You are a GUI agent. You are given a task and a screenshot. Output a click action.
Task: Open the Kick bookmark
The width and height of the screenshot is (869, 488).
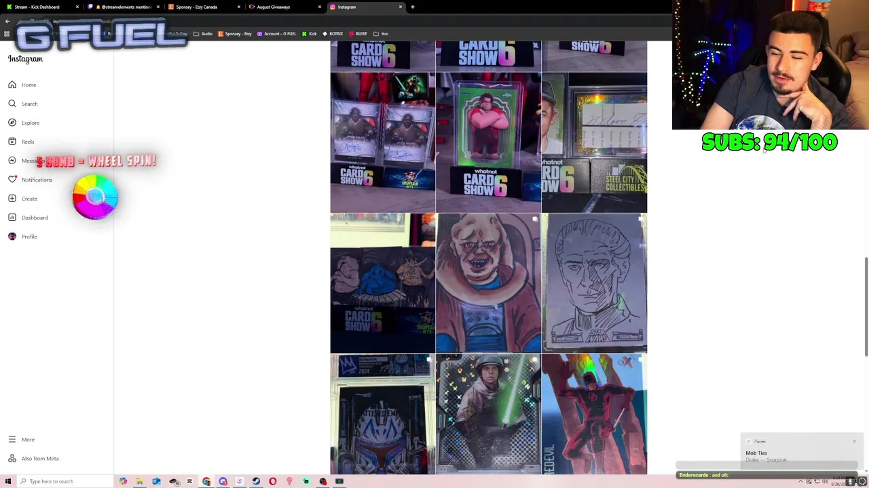coord(309,34)
